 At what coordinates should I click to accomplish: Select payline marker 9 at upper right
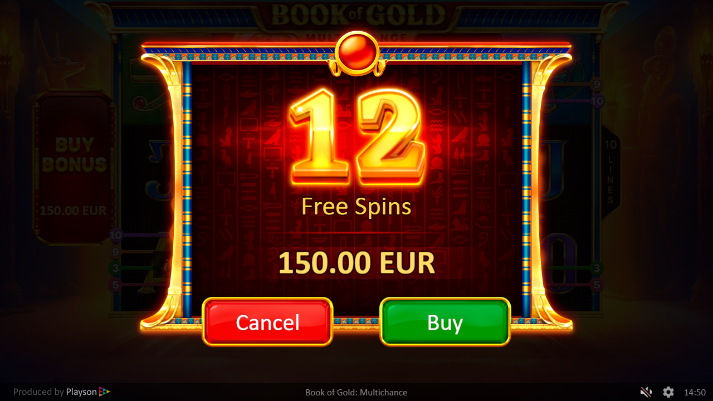point(597,85)
